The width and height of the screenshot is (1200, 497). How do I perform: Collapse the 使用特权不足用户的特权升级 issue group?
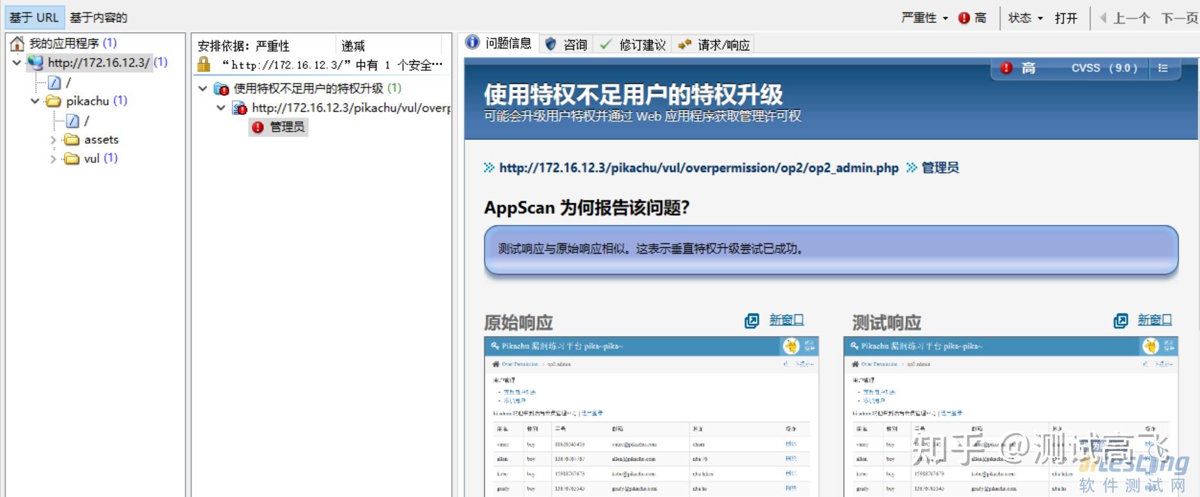tap(203, 89)
